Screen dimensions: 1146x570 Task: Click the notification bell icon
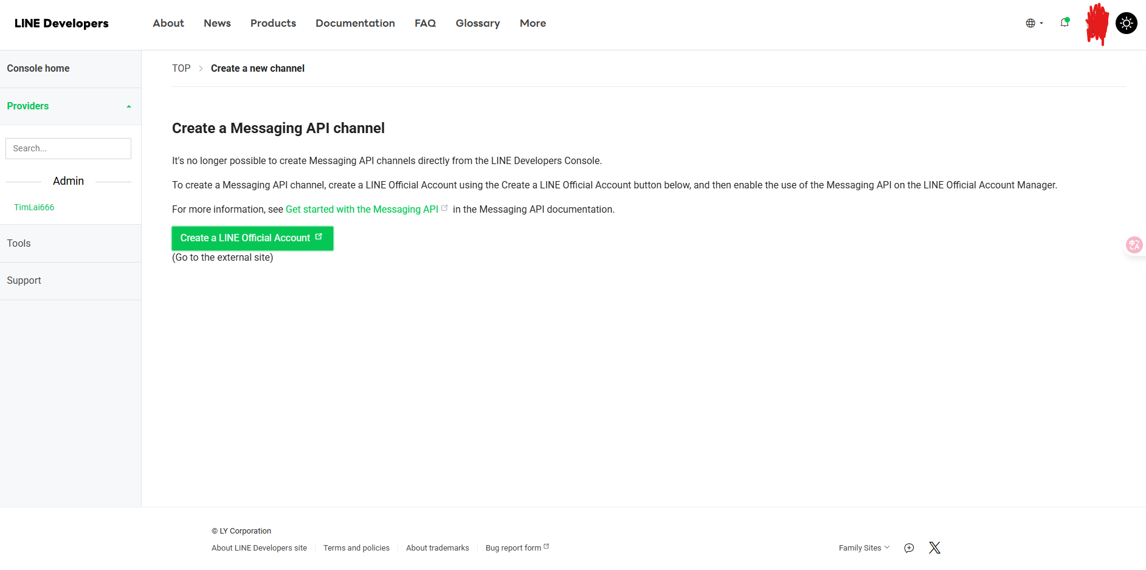click(x=1064, y=23)
